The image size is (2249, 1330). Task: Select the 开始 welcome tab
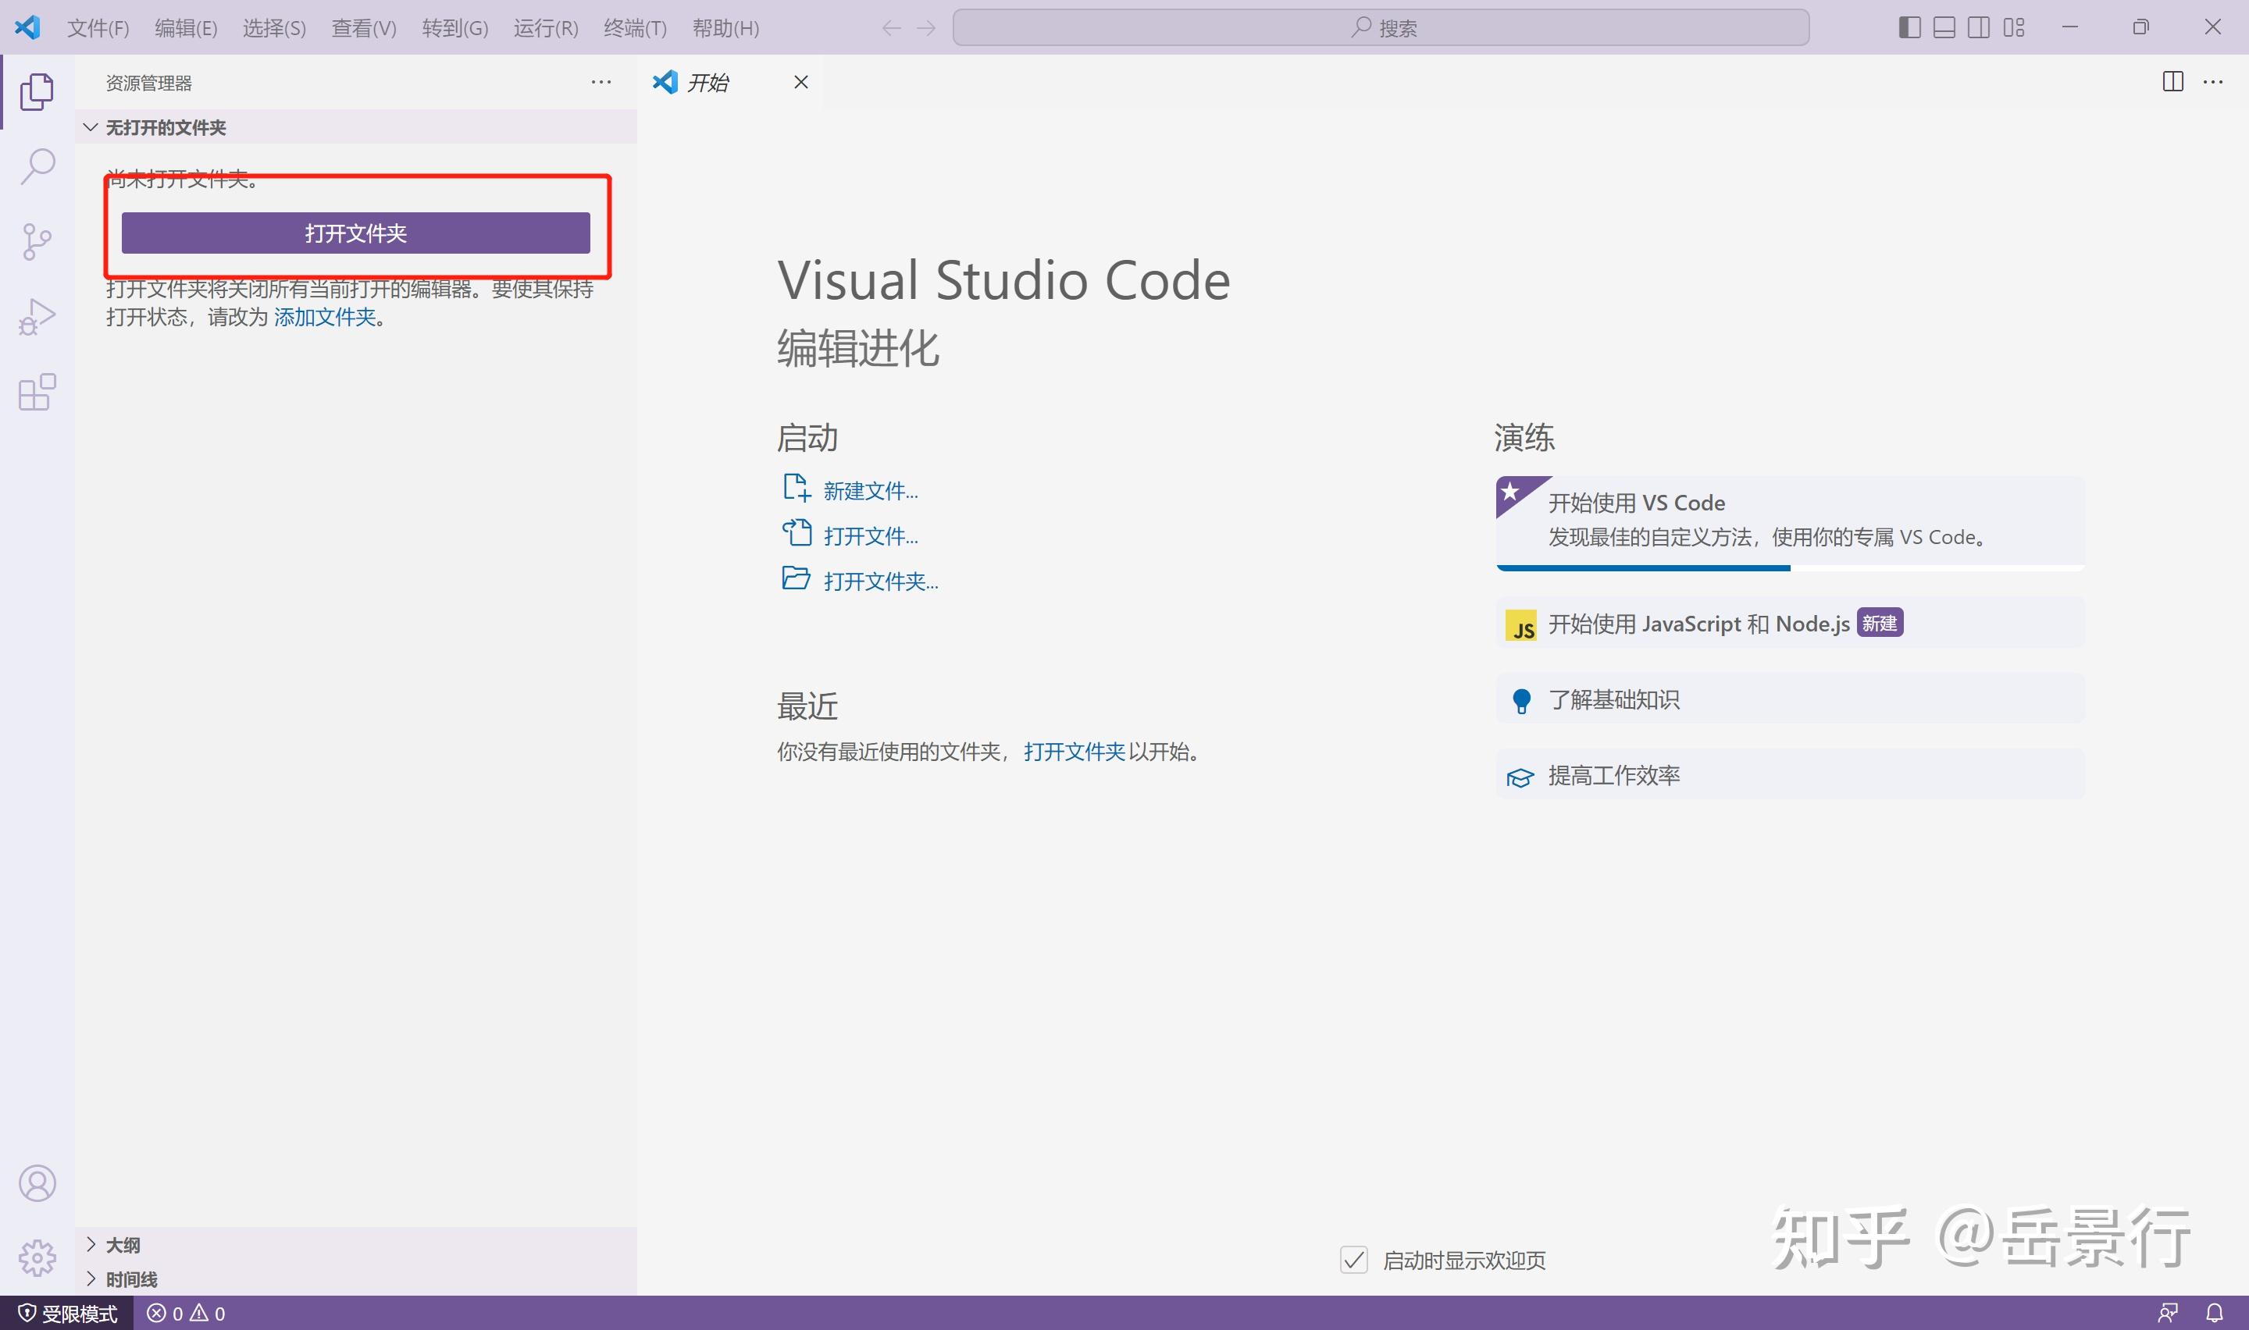(708, 81)
